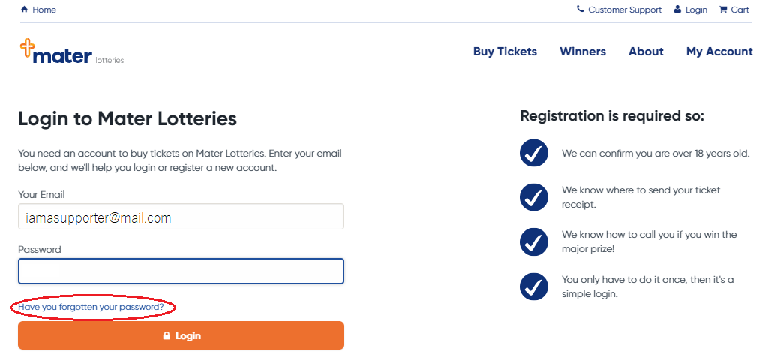Viewport: 762px width, 360px height.
Task: Click the orange Login button
Action: [x=181, y=335]
